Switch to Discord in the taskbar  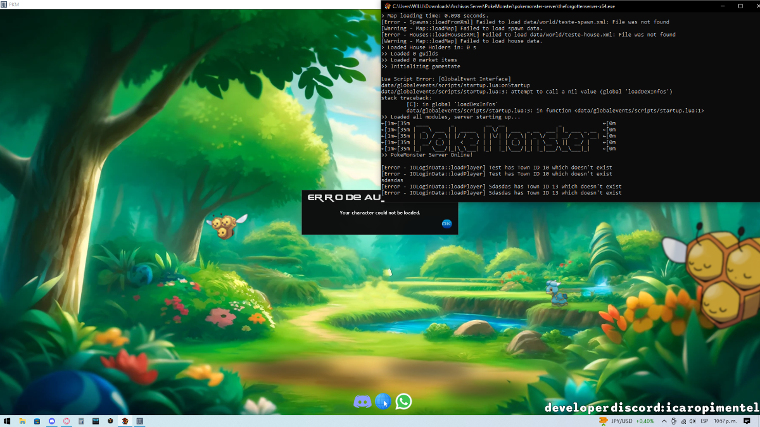(52, 421)
